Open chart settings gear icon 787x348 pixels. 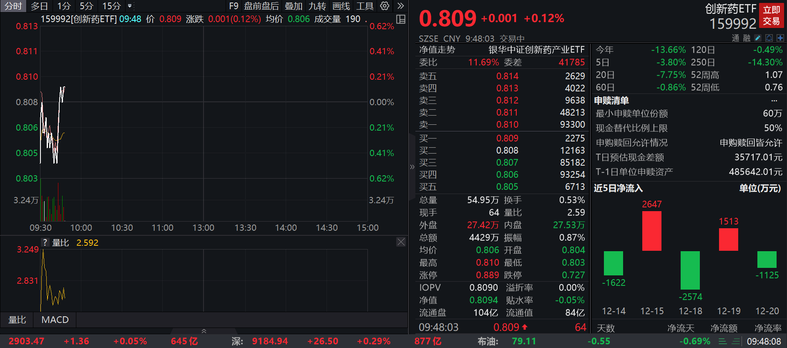[385, 6]
